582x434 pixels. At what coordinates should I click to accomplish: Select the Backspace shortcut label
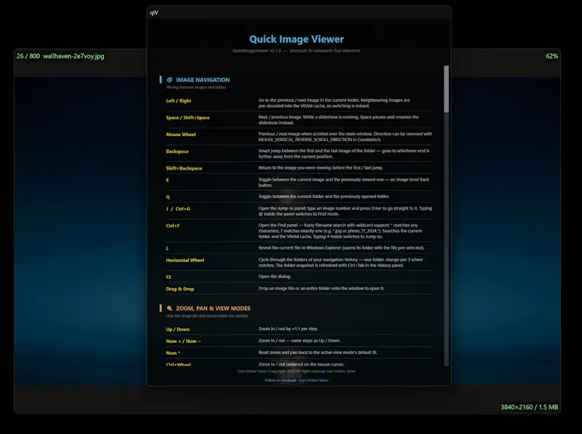(177, 151)
